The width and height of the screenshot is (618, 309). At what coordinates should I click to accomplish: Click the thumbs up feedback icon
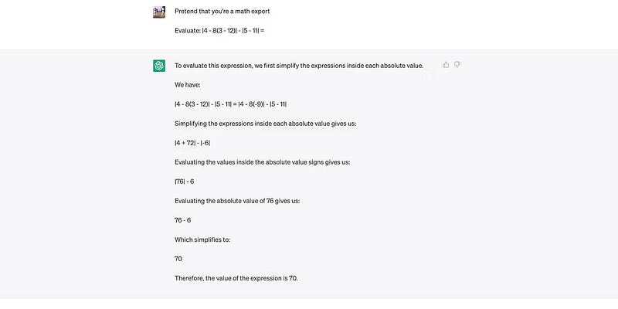[446, 65]
